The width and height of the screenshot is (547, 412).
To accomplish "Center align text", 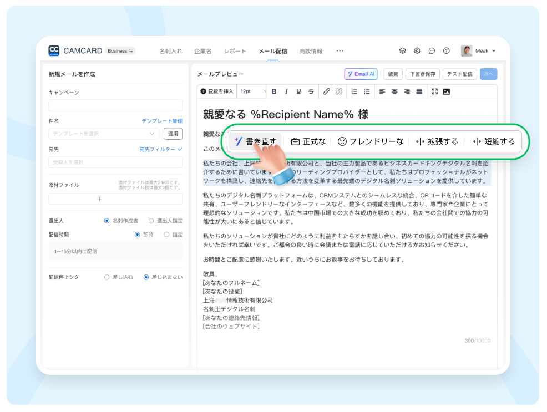I will click(x=394, y=91).
